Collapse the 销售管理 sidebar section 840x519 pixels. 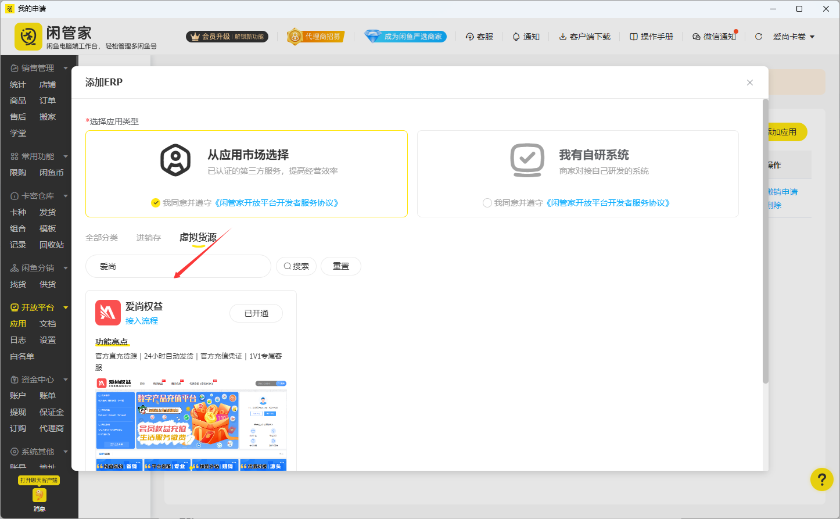64,67
